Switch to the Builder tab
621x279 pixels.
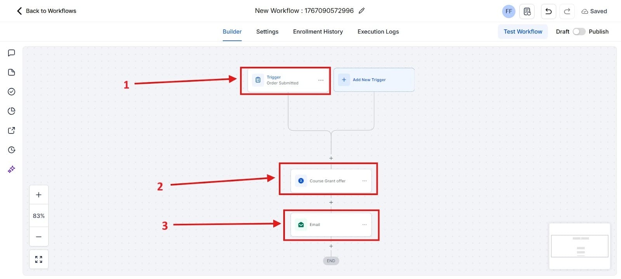[232, 32]
